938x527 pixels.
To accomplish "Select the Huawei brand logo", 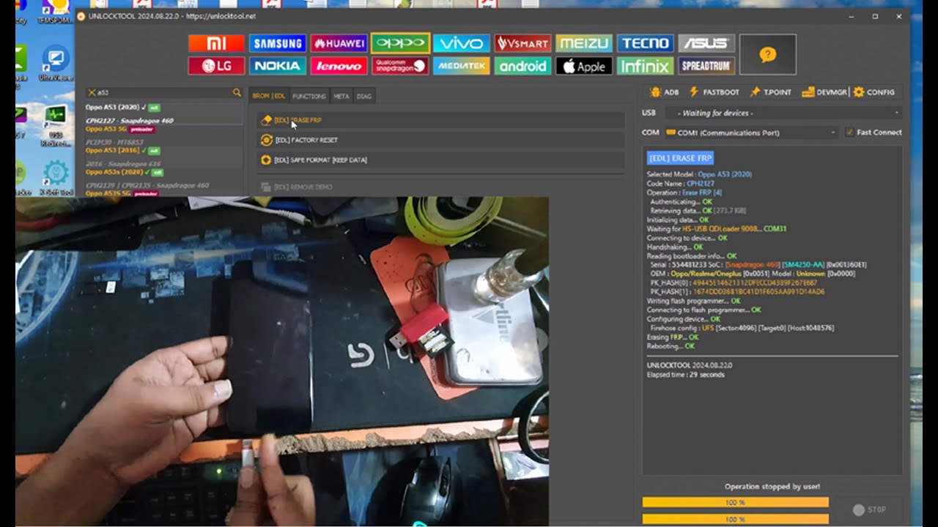I will (339, 44).
